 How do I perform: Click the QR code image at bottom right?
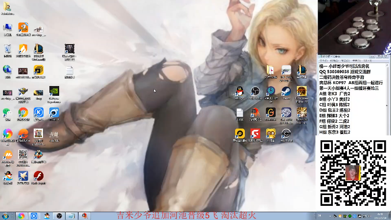pos(353,173)
